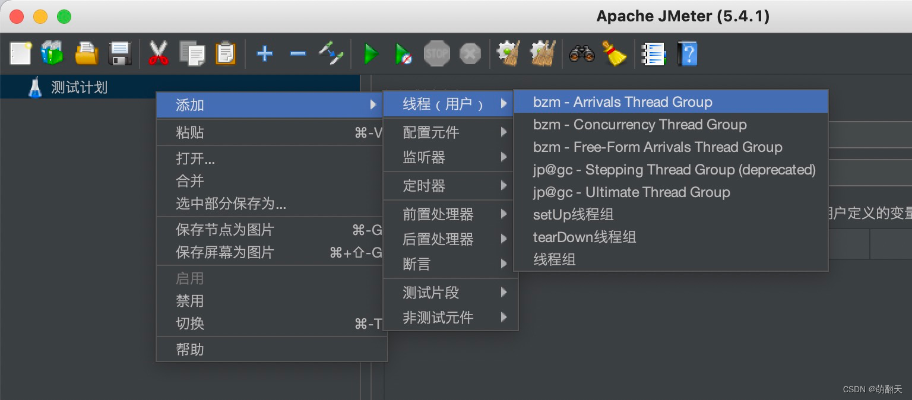Reset search with yellow broom icon
912x400 pixels.
coord(615,53)
